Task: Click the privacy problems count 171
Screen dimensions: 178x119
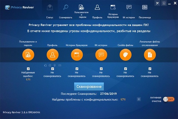Action: click(x=123, y=99)
